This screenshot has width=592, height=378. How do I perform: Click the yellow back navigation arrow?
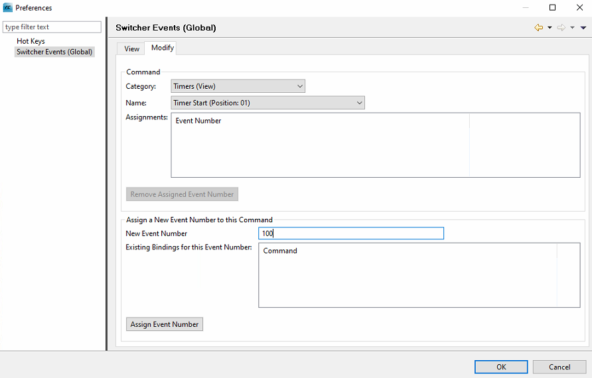[x=538, y=28]
